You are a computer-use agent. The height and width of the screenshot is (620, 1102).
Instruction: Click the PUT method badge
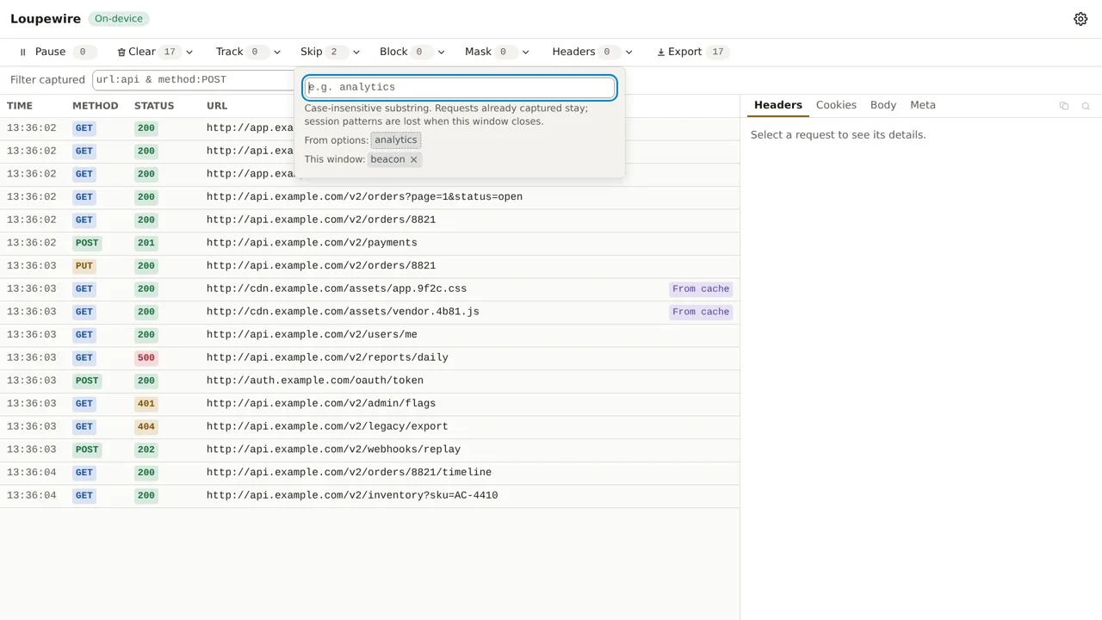pos(84,266)
